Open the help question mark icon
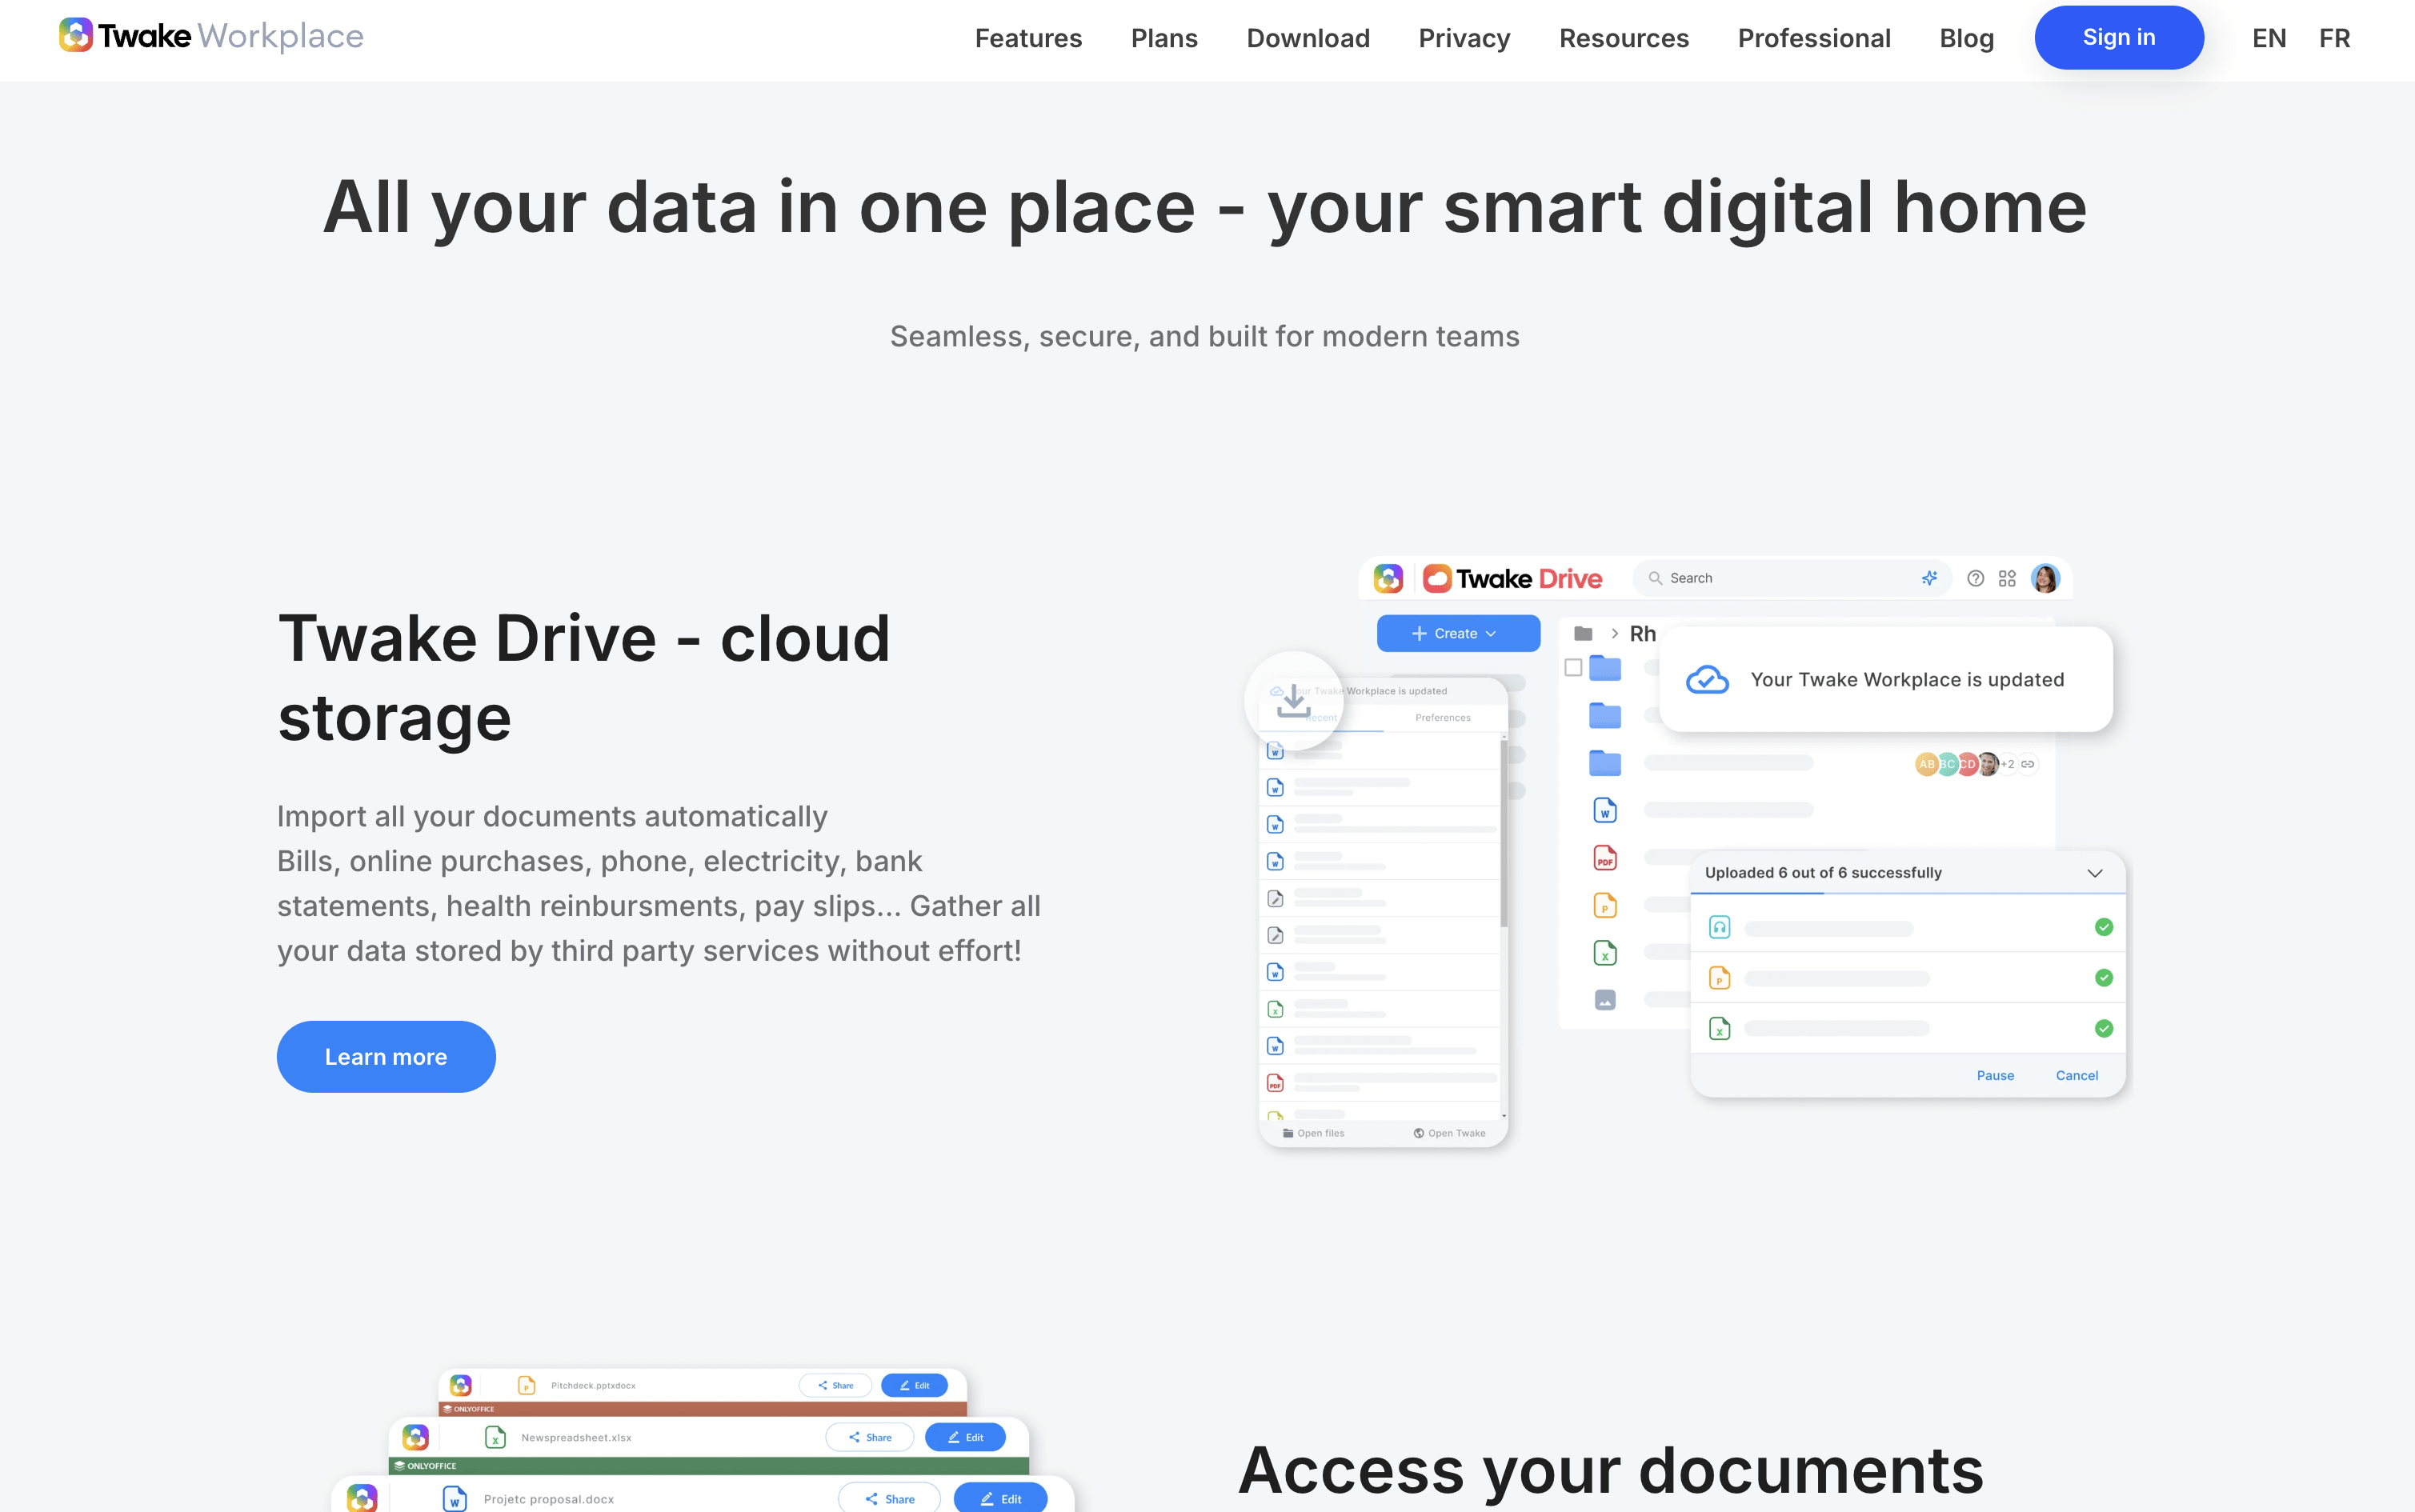This screenshot has width=2415, height=1512. [1975, 578]
